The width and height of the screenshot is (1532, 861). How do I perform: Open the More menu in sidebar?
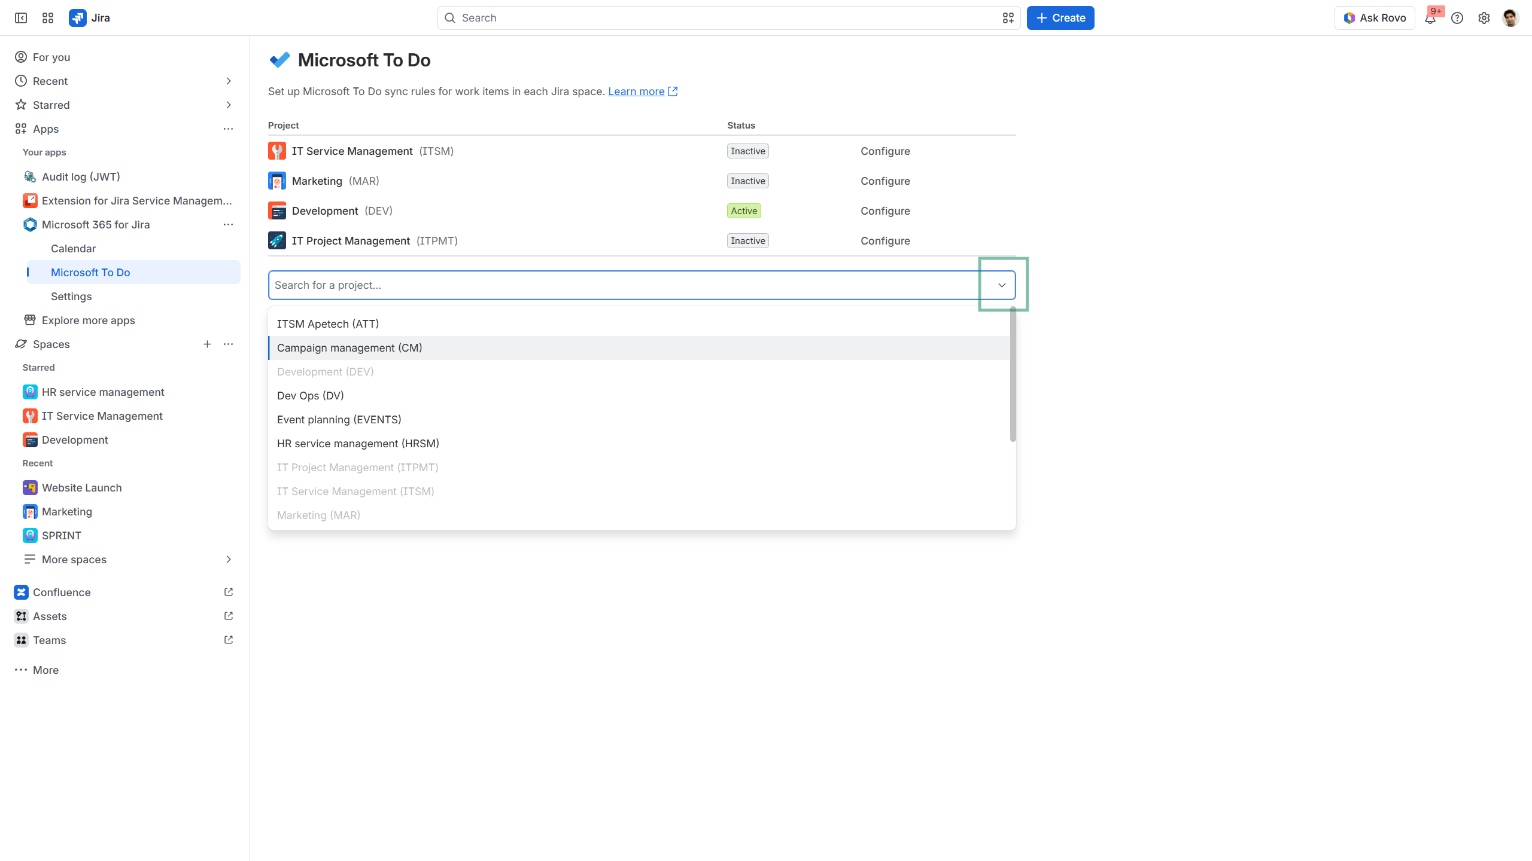tap(124, 670)
